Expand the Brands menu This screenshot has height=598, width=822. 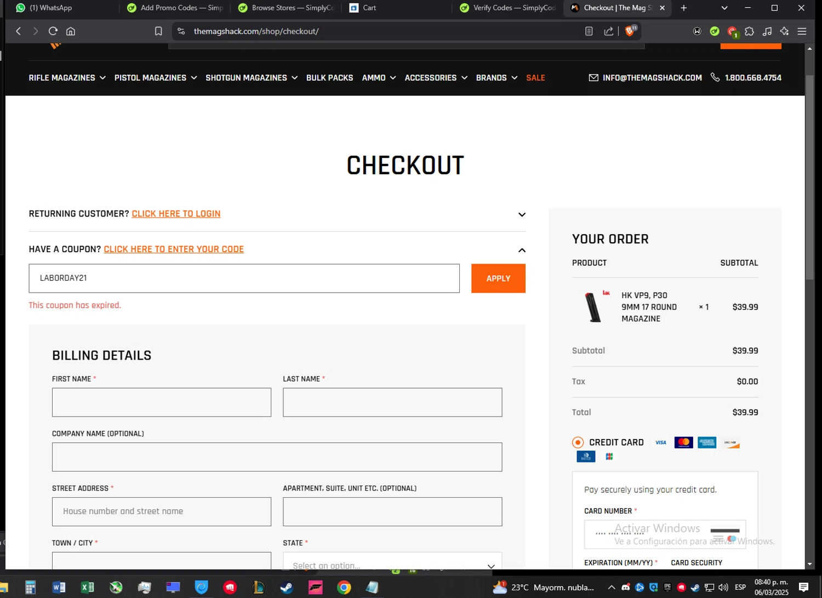pos(496,78)
